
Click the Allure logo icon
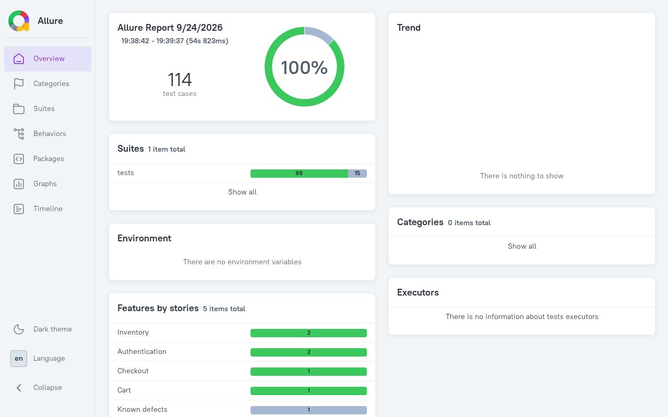coord(19,21)
